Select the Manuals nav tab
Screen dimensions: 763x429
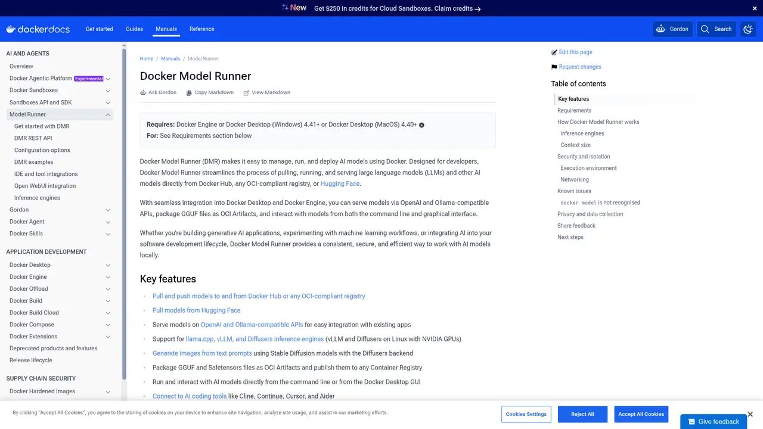166,29
